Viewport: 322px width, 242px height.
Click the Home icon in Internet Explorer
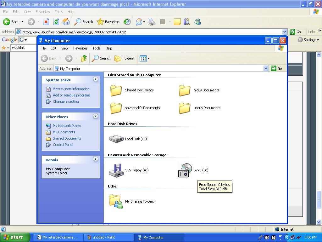pos(66,22)
